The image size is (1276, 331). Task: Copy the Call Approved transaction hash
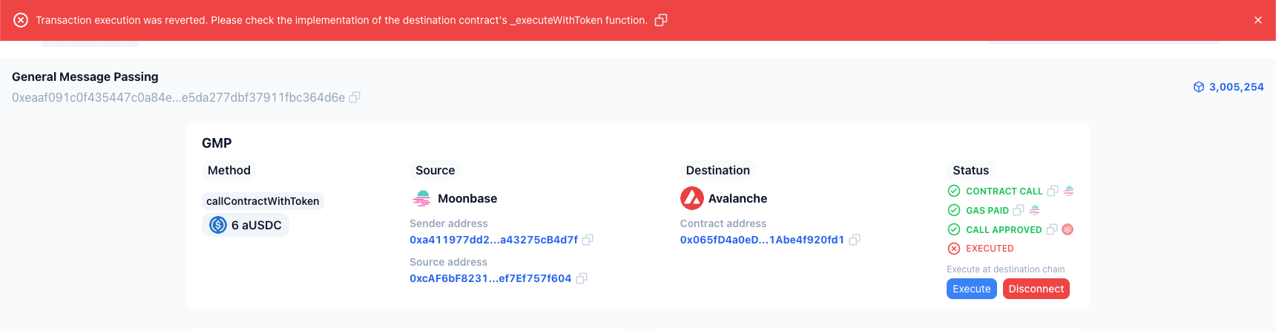[x=1051, y=229]
